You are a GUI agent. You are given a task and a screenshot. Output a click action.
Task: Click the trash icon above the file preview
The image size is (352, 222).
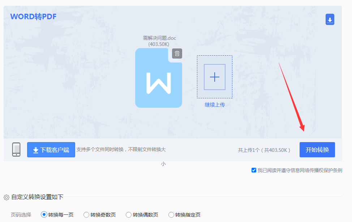click(177, 53)
